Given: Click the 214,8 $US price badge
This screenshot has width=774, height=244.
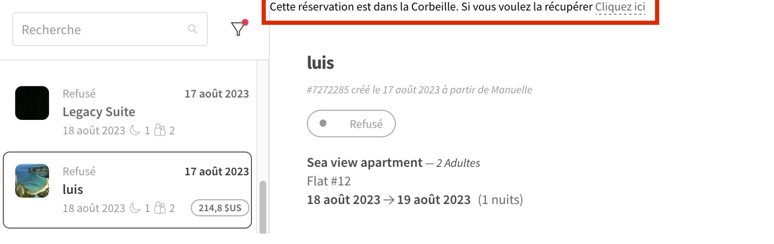Looking at the screenshot, I should pos(220,208).
